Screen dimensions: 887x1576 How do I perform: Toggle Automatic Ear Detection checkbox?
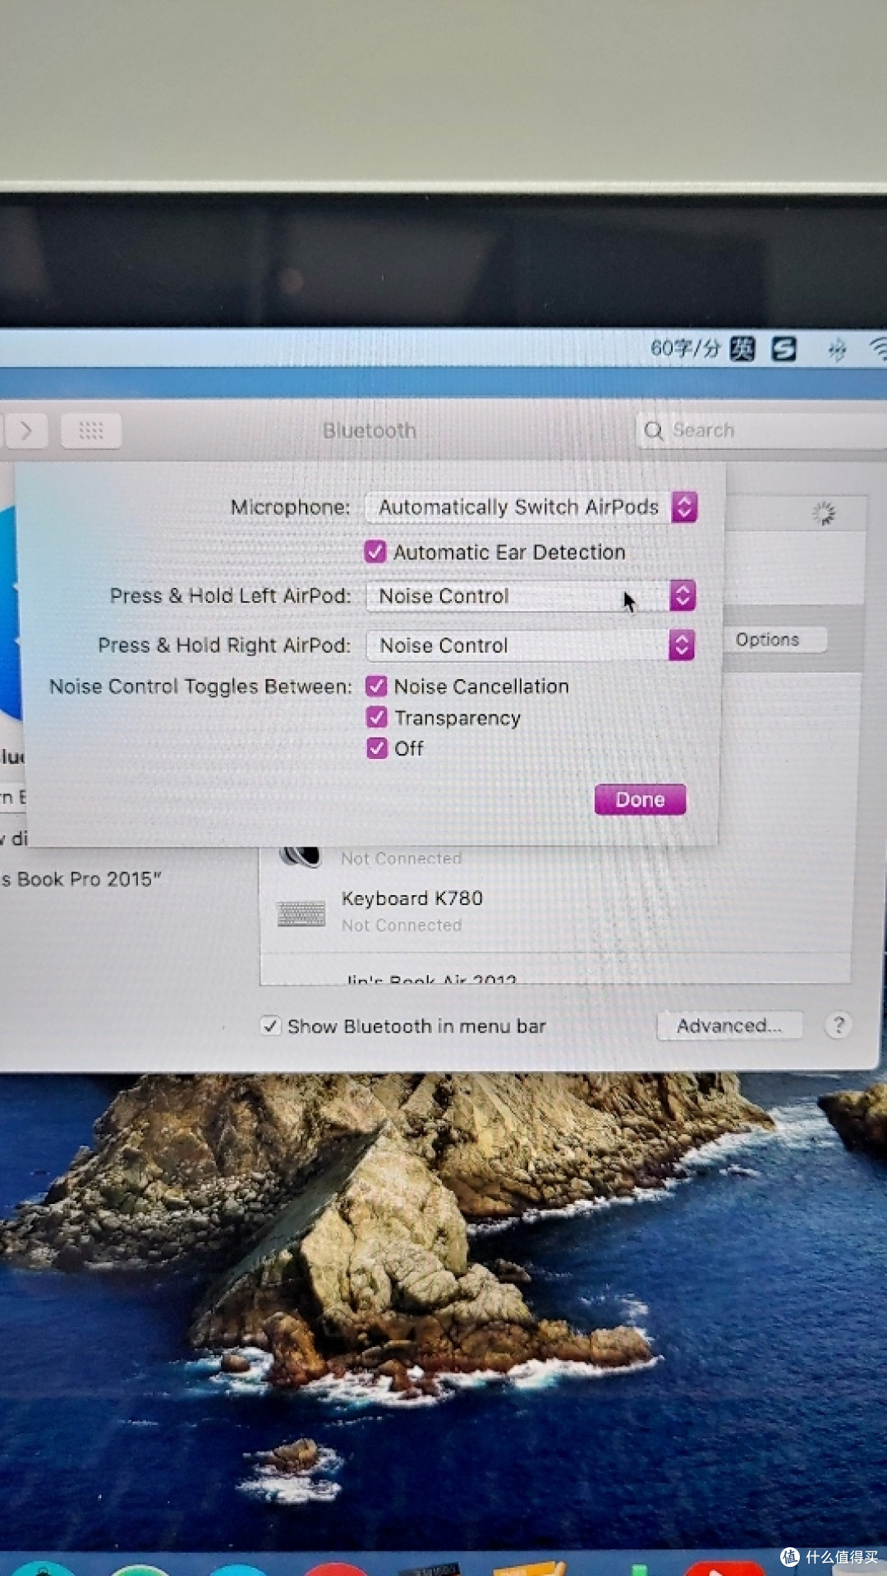pos(375,552)
